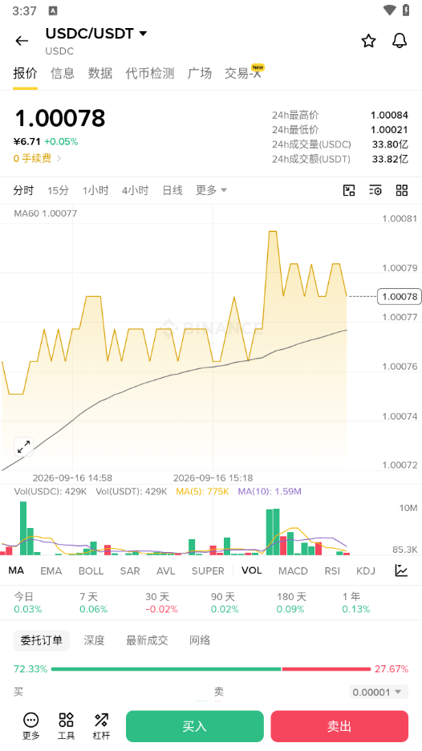This screenshot has height=751, width=422.
Task: Toggle AVL indicator
Action: click(x=166, y=571)
